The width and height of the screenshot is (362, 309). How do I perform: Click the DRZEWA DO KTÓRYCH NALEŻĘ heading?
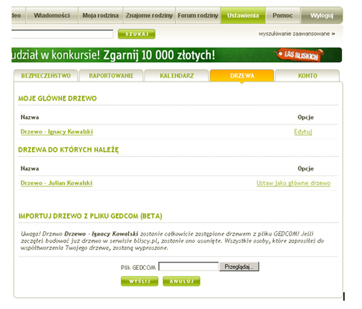(x=68, y=150)
